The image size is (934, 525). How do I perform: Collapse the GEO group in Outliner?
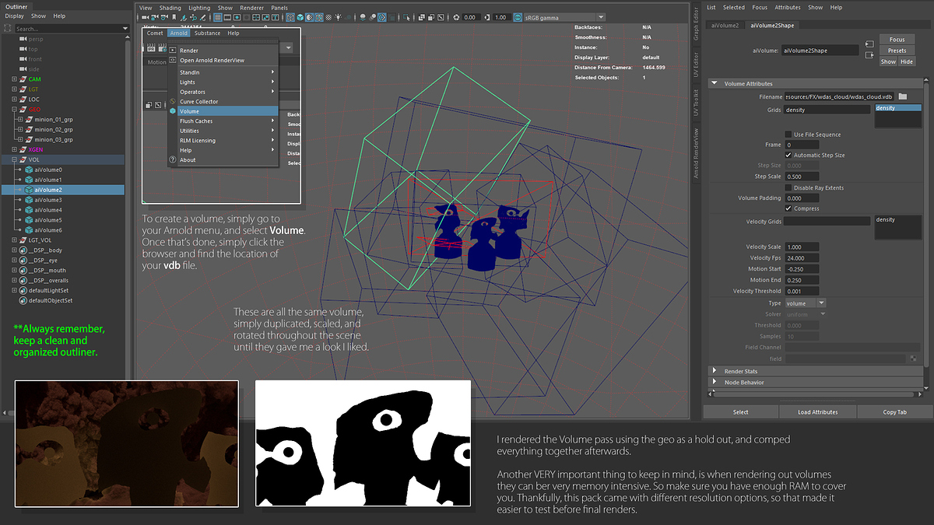click(14, 110)
